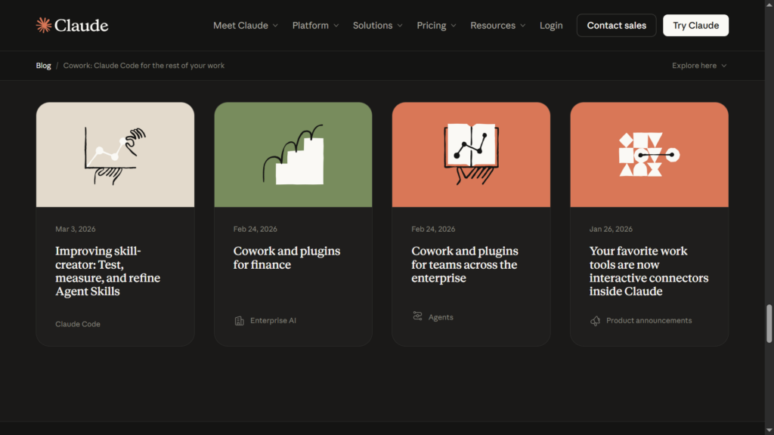Open the shapes connector illustration thumbnail
The width and height of the screenshot is (774, 435).
pyautogui.click(x=649, y=155)
